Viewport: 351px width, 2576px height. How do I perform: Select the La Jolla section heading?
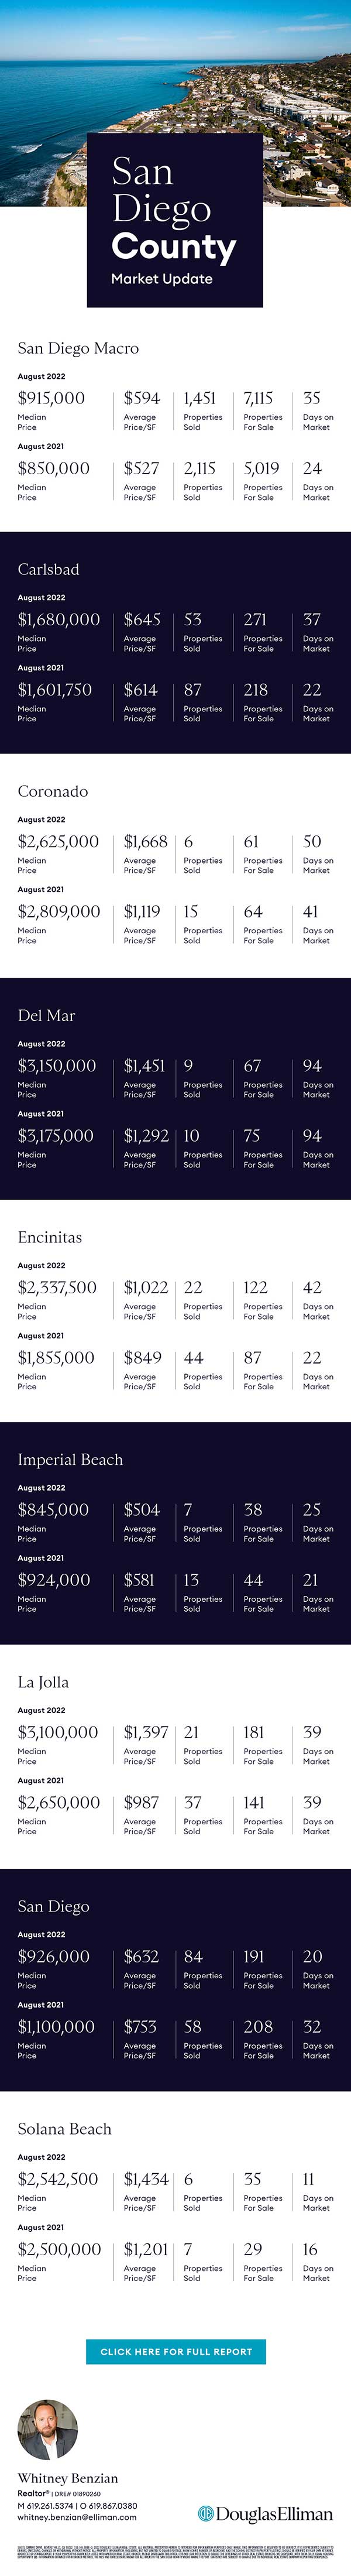coord(43,1682)
